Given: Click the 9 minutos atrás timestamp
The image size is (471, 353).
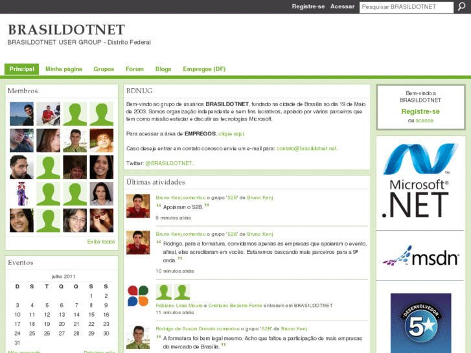Looking at the screenshot, I should coord(173,218).
